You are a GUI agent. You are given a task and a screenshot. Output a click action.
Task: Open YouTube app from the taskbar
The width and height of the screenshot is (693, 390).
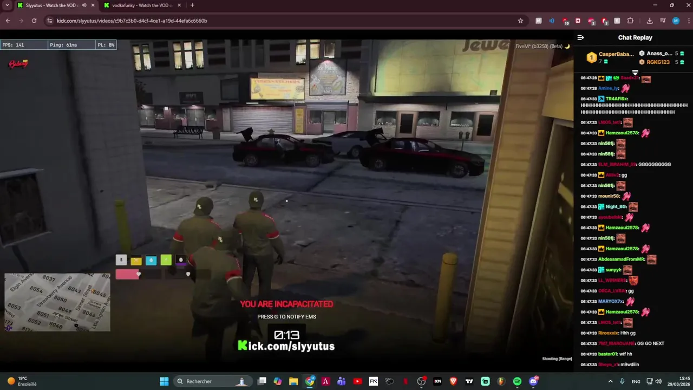click(357, 381)
